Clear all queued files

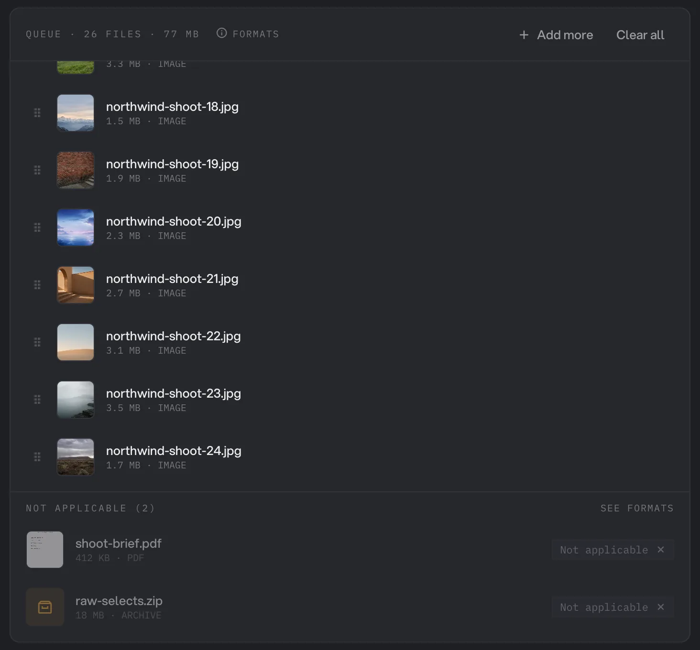[640, 35]
